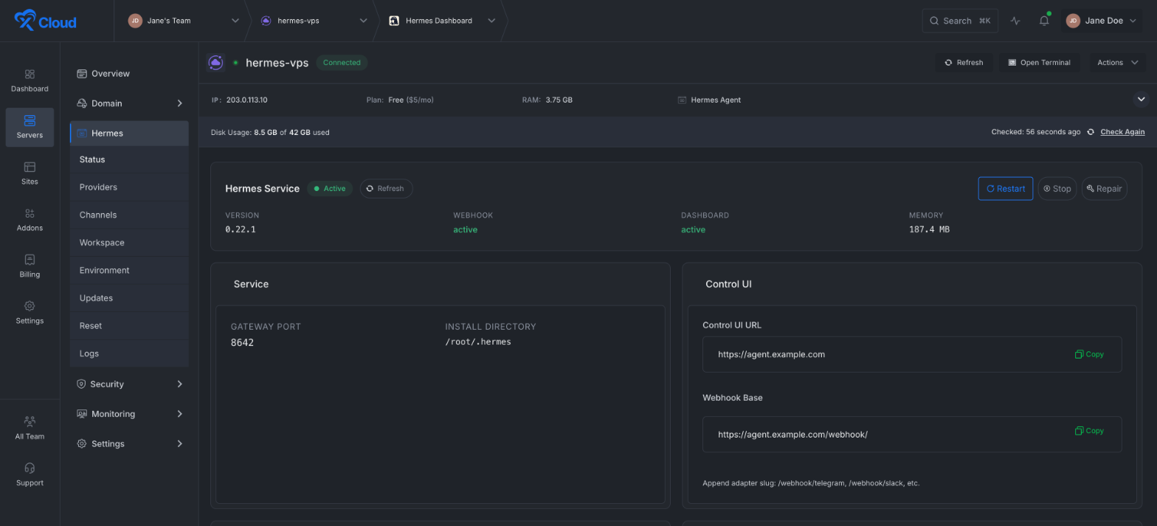Stop the Hermes Service
The image size is (1157, 526).
point(1057,188)
